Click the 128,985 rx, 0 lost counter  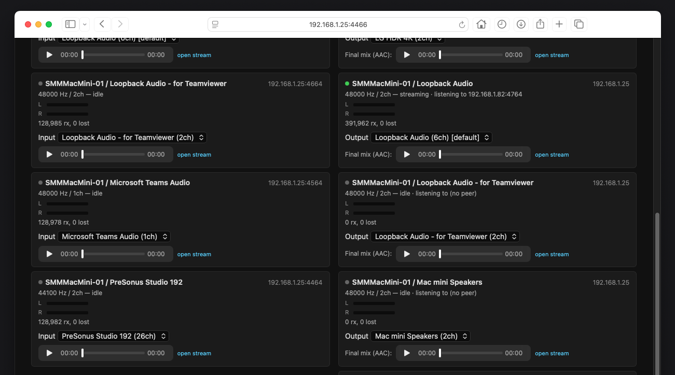(x=64, y=123)
